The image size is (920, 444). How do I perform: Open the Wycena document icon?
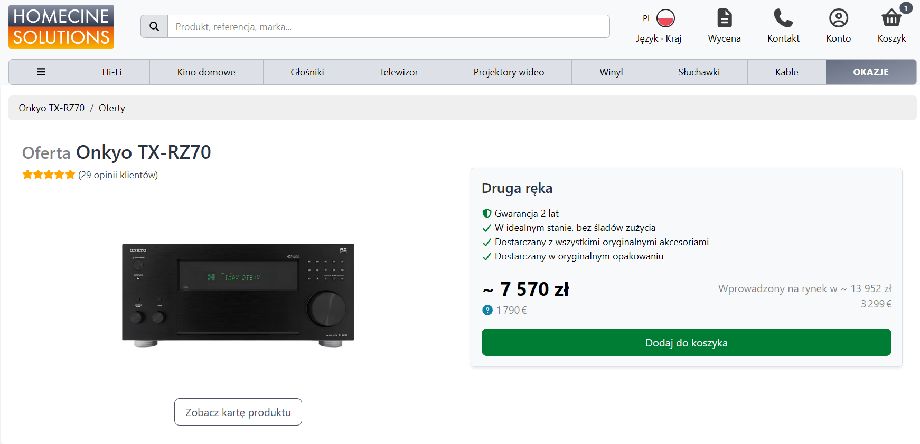(x=724, y=18)
